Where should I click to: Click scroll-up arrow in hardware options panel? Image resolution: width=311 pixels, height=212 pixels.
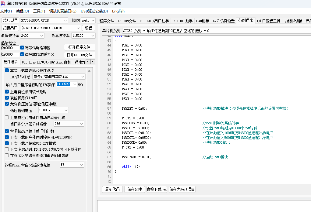pos(89,70)
